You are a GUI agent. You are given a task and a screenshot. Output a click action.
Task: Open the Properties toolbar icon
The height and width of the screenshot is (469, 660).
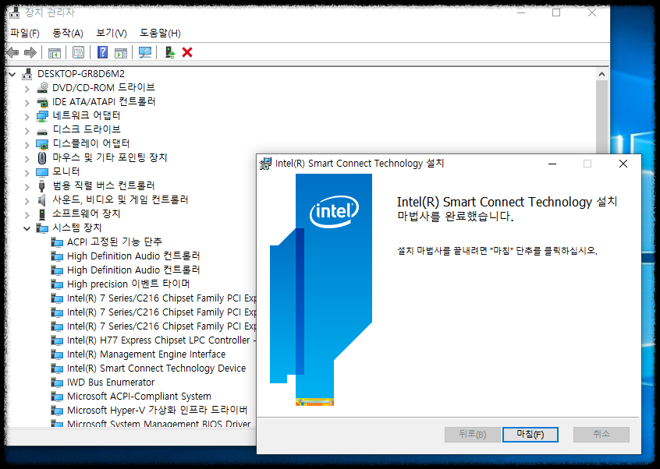[78, 52]
